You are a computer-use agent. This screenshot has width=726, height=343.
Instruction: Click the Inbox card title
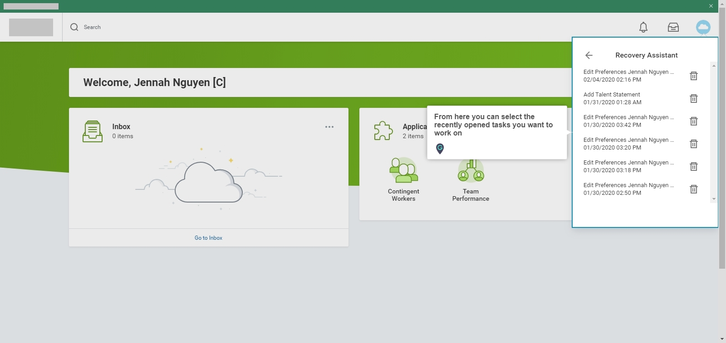click(121, 127)
